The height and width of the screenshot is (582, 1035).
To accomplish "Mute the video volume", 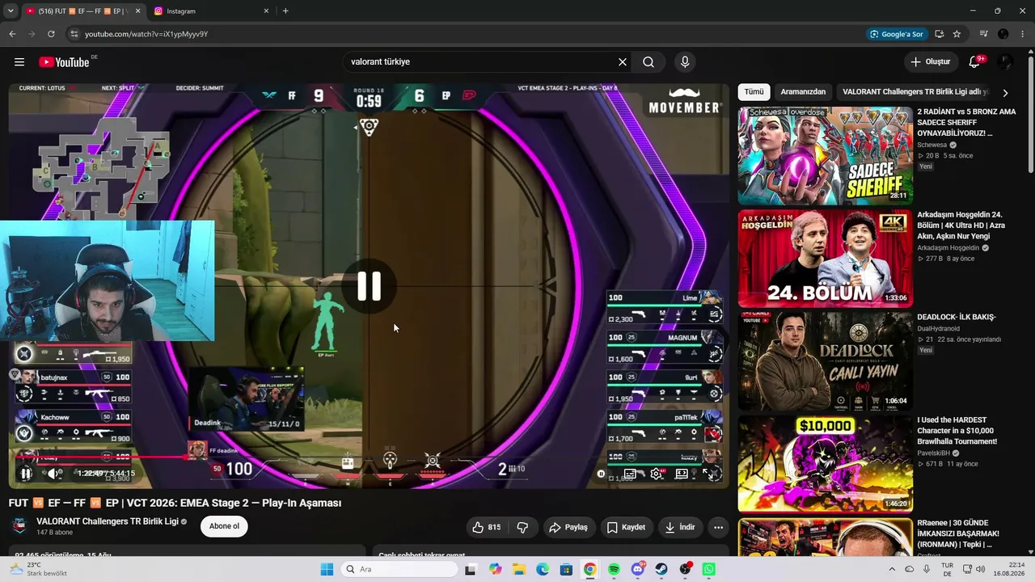I will 53,474.
